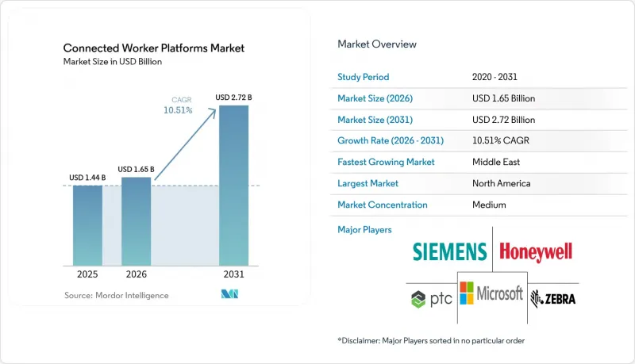Viewport: 635px width, 364px height.
Task: Click the 'Study Period' label
Action: [364, 77]
